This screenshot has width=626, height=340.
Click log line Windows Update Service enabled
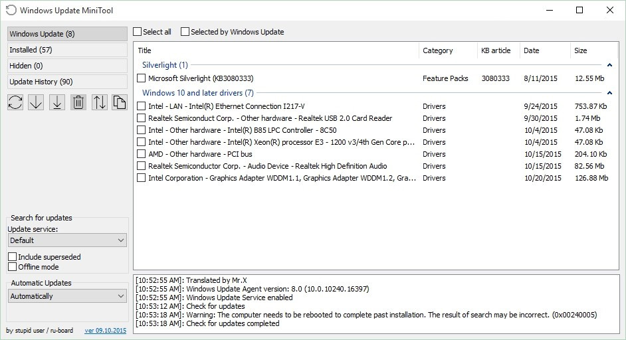[214, 297]
